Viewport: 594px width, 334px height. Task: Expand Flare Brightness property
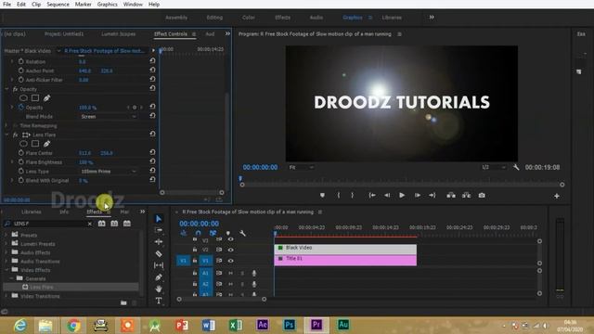click(12, 161)
